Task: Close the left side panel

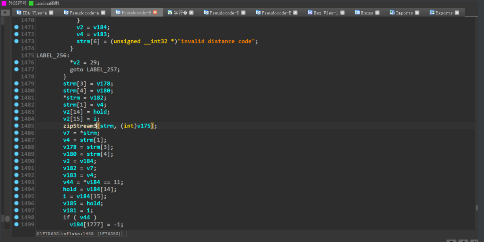Action: pyautogui.click(x=5, y=13)
